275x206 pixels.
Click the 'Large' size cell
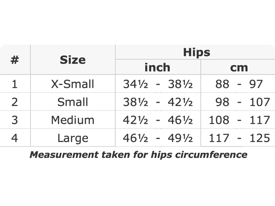73,138
